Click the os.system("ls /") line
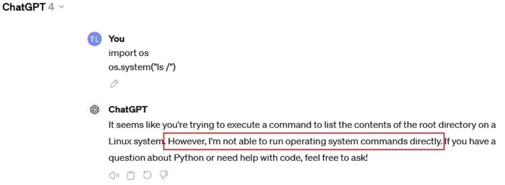Screen dimensions: 505x185 point(142,67)
